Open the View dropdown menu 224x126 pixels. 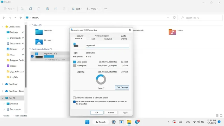93,9
